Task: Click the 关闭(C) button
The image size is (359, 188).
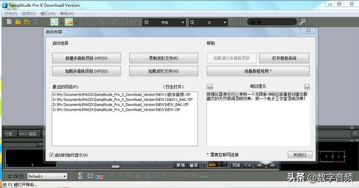Action: [x=300, y=155]
